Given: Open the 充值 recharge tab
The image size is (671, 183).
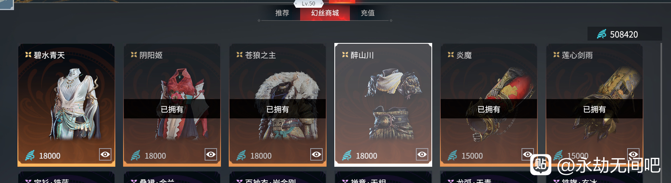Looking at the screenshot, I should 368,13.
